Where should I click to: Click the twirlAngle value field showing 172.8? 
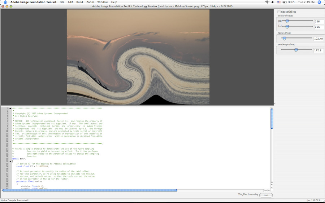(x=318, y=50)
